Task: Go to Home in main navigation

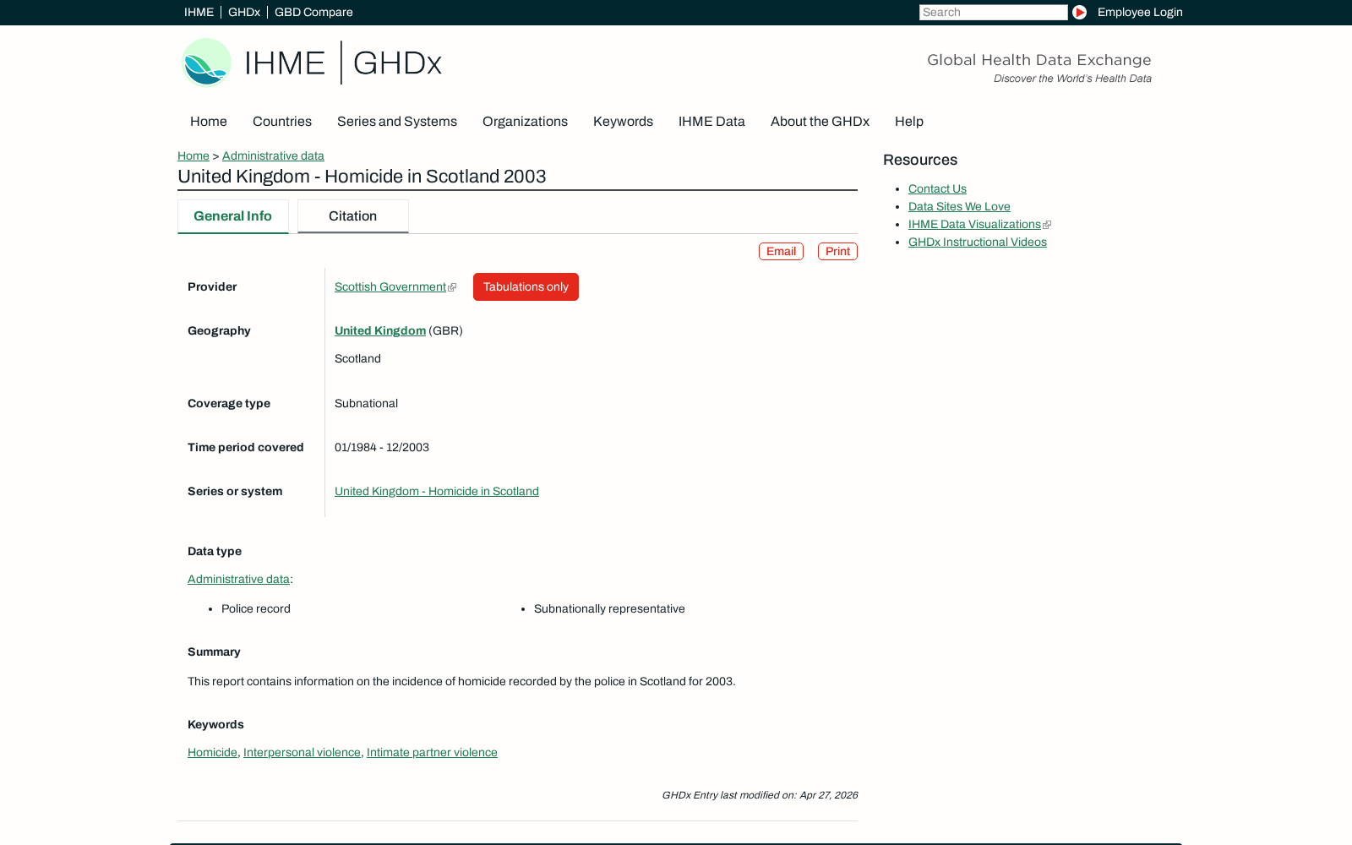Action: [209, 122]
